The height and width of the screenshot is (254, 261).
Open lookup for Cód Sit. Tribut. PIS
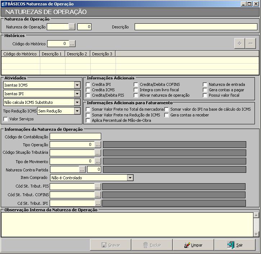coord(98,186)
